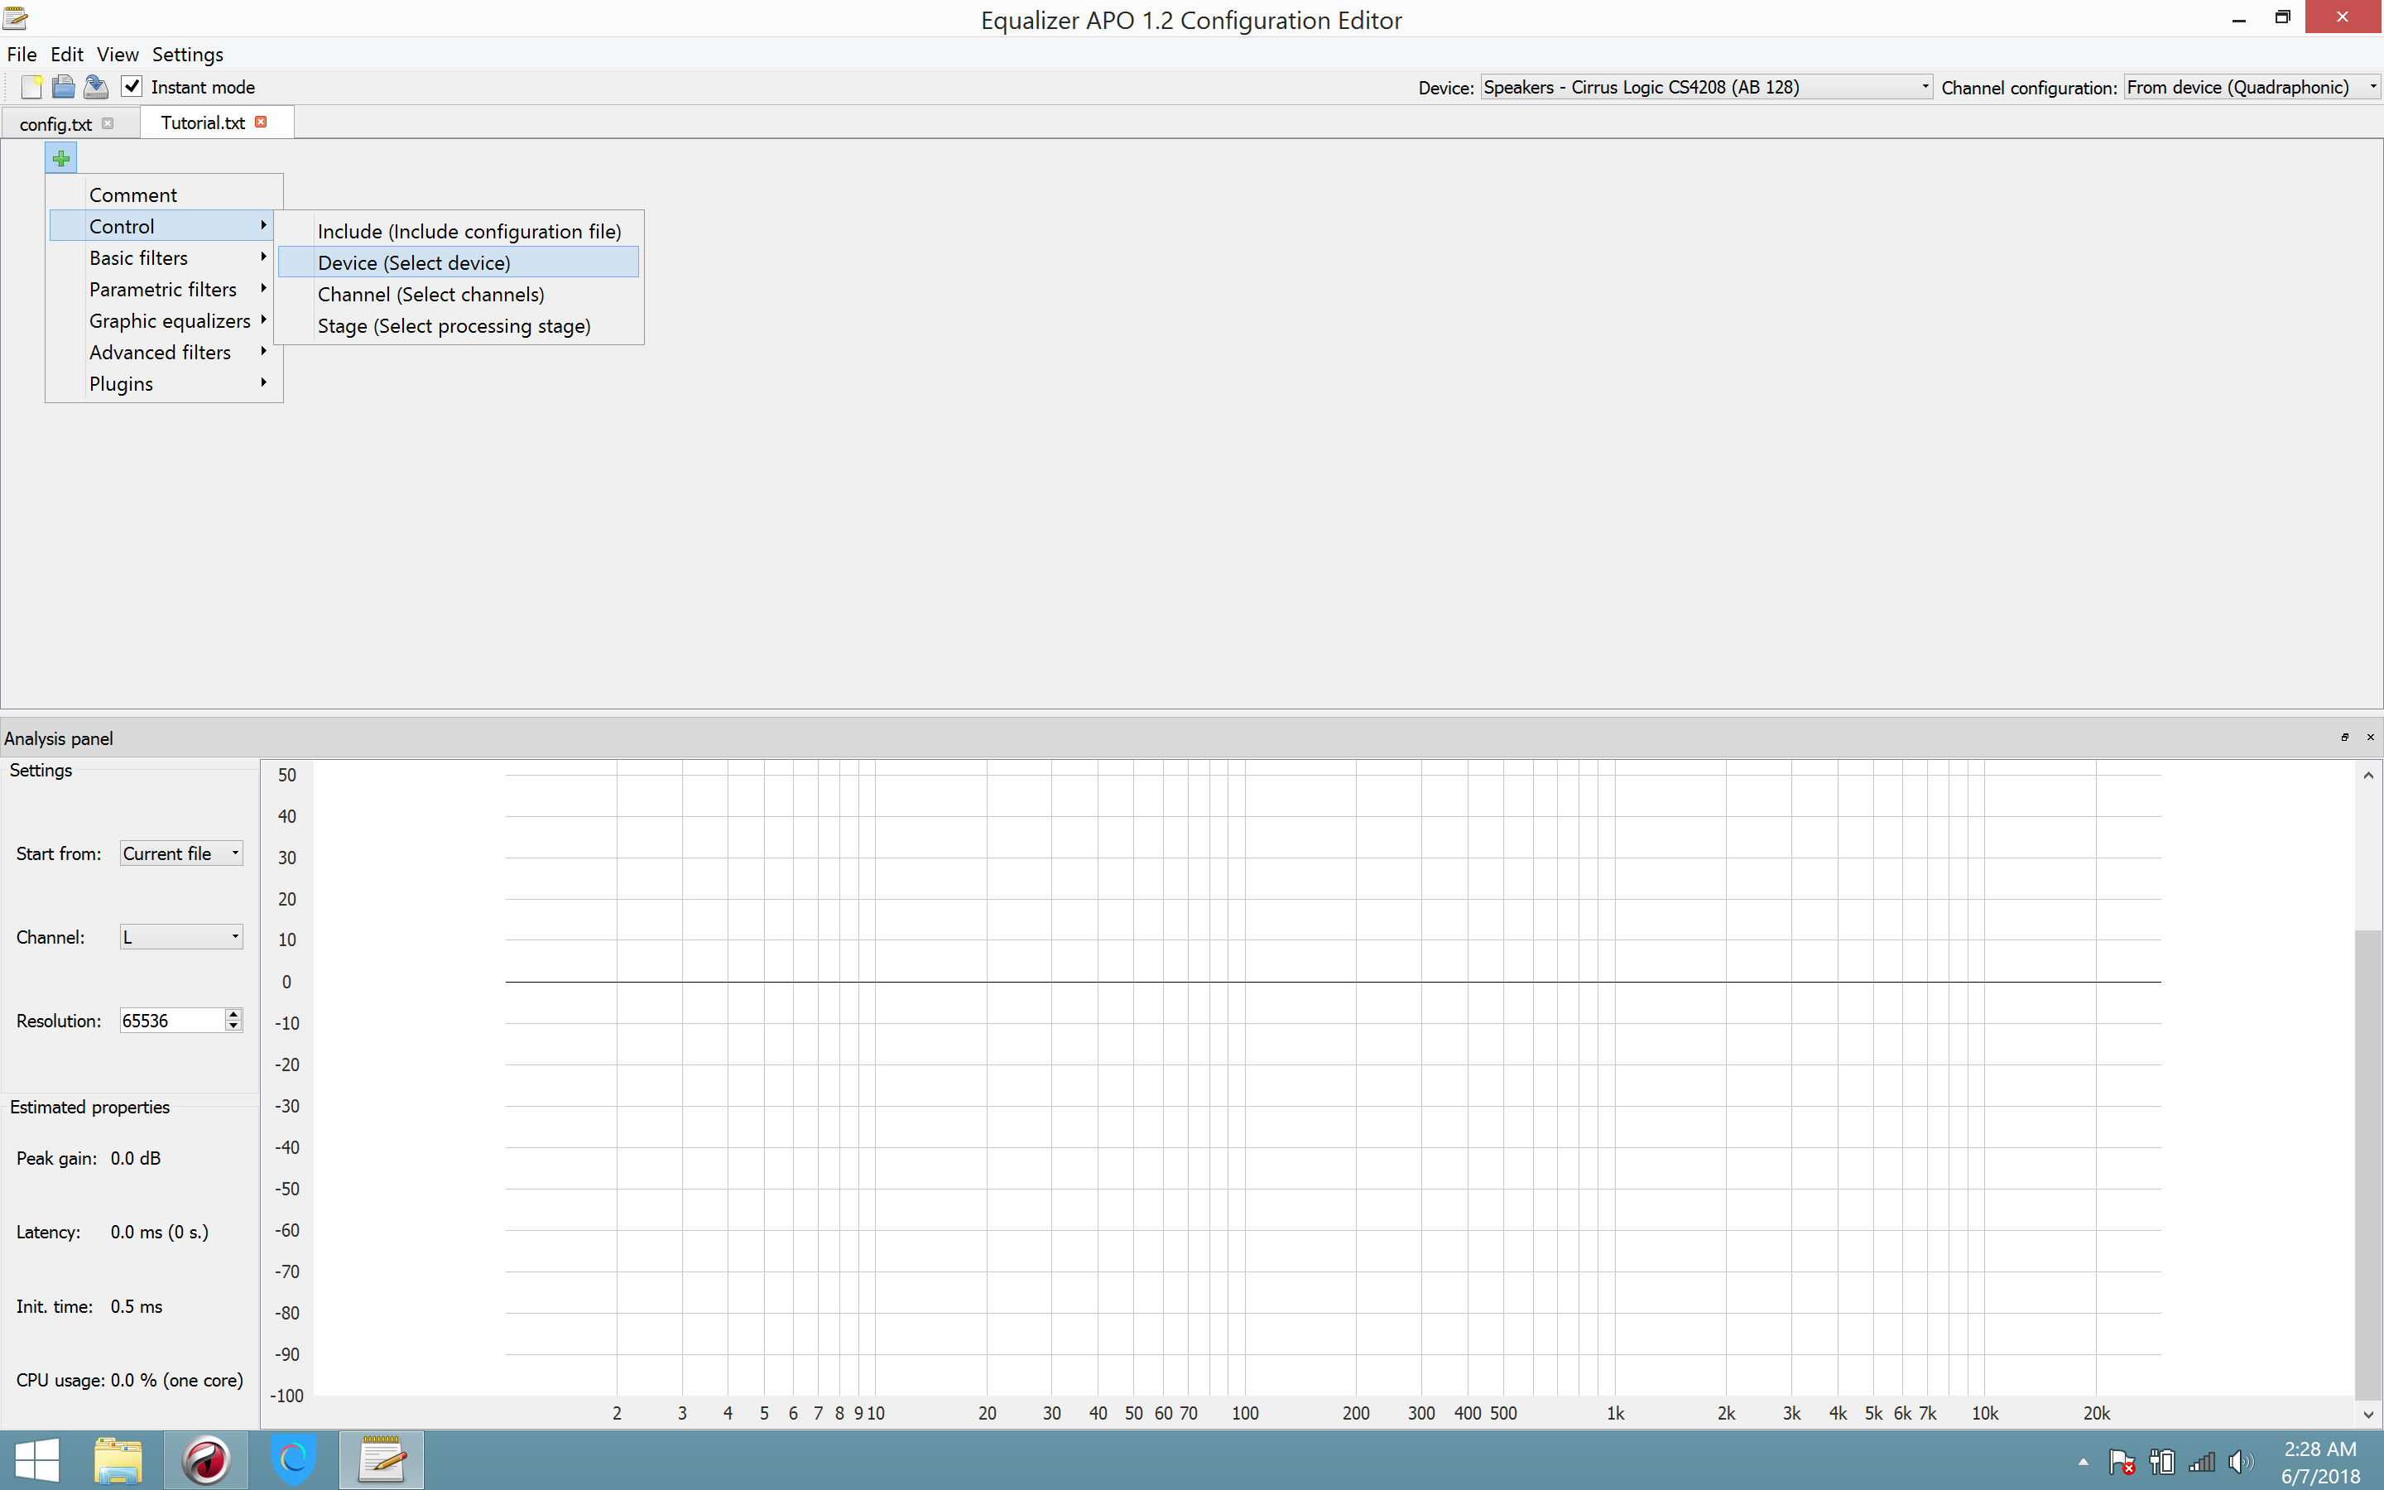Click the green plus add-filter icon
Image resolution: width=2384 pixels, height=1490 pixels.
61,157
